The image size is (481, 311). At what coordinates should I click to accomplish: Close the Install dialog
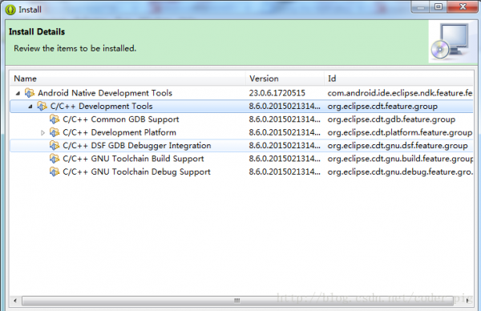(x=463, y=6)
